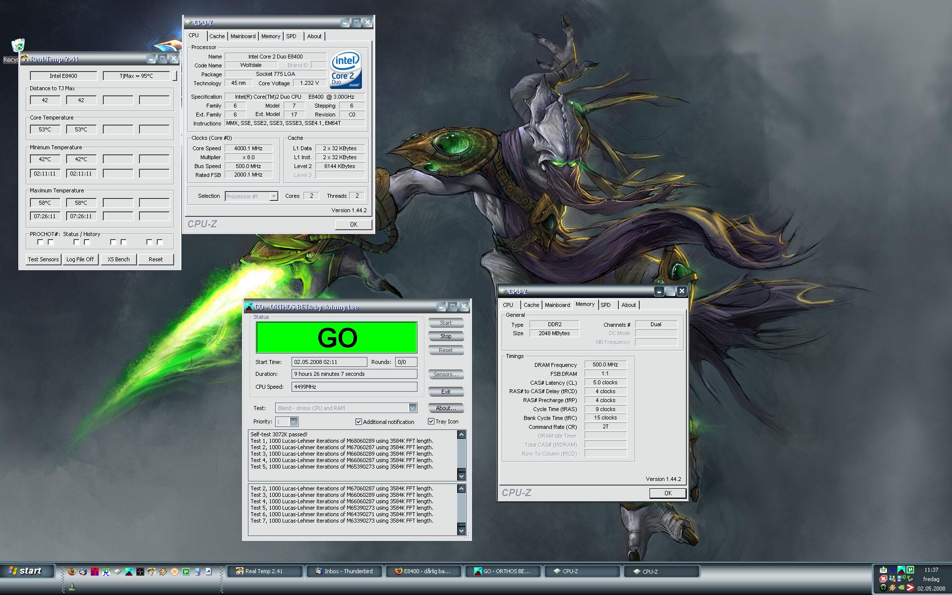Launch Firefox from the Quick Launch bar

tap(72, 571)
